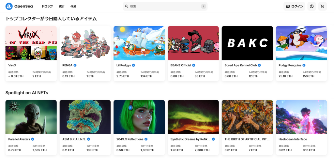Click the search magnifier icon
The image size is (334, 158).
coord(127,6)
